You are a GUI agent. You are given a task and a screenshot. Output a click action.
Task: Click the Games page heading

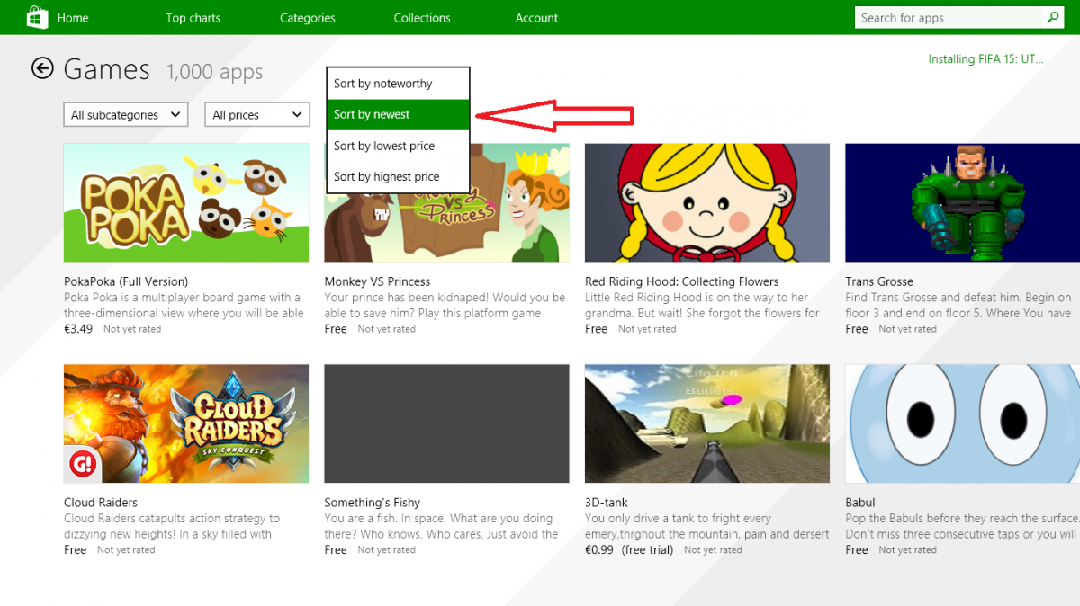point(107,69)
